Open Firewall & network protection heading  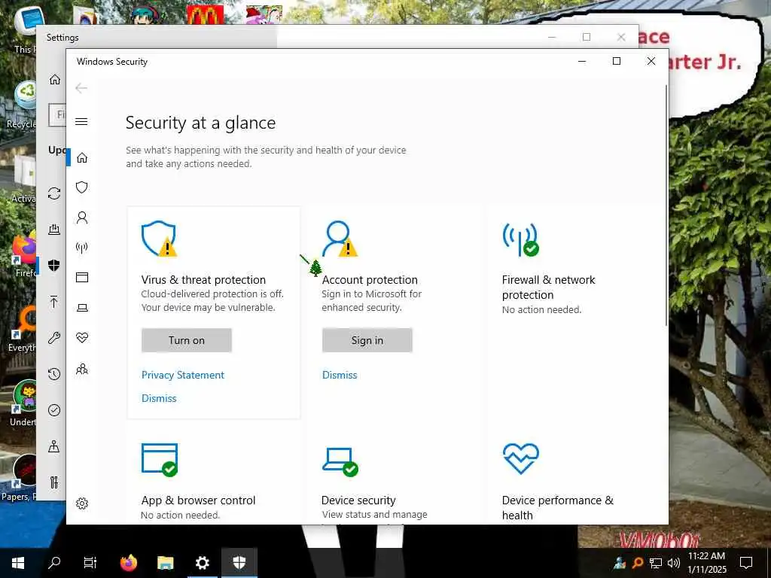548,287
